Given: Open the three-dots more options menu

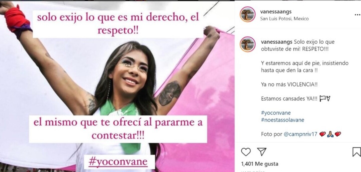Looking at the screenshot, I should (357, 15).
